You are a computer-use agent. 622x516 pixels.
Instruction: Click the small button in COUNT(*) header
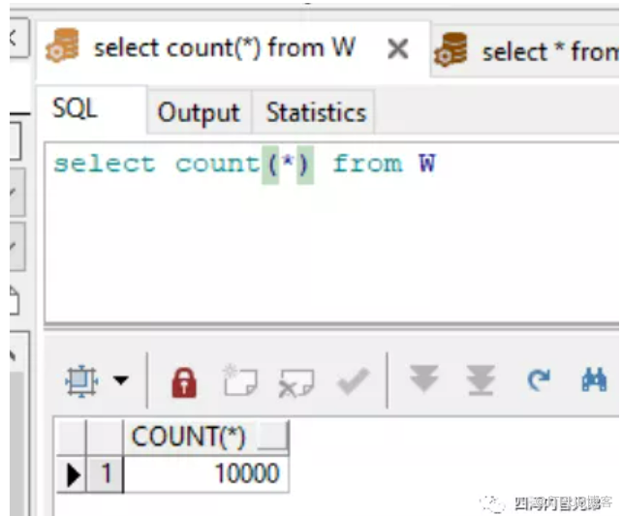click(x=272, y=436)
